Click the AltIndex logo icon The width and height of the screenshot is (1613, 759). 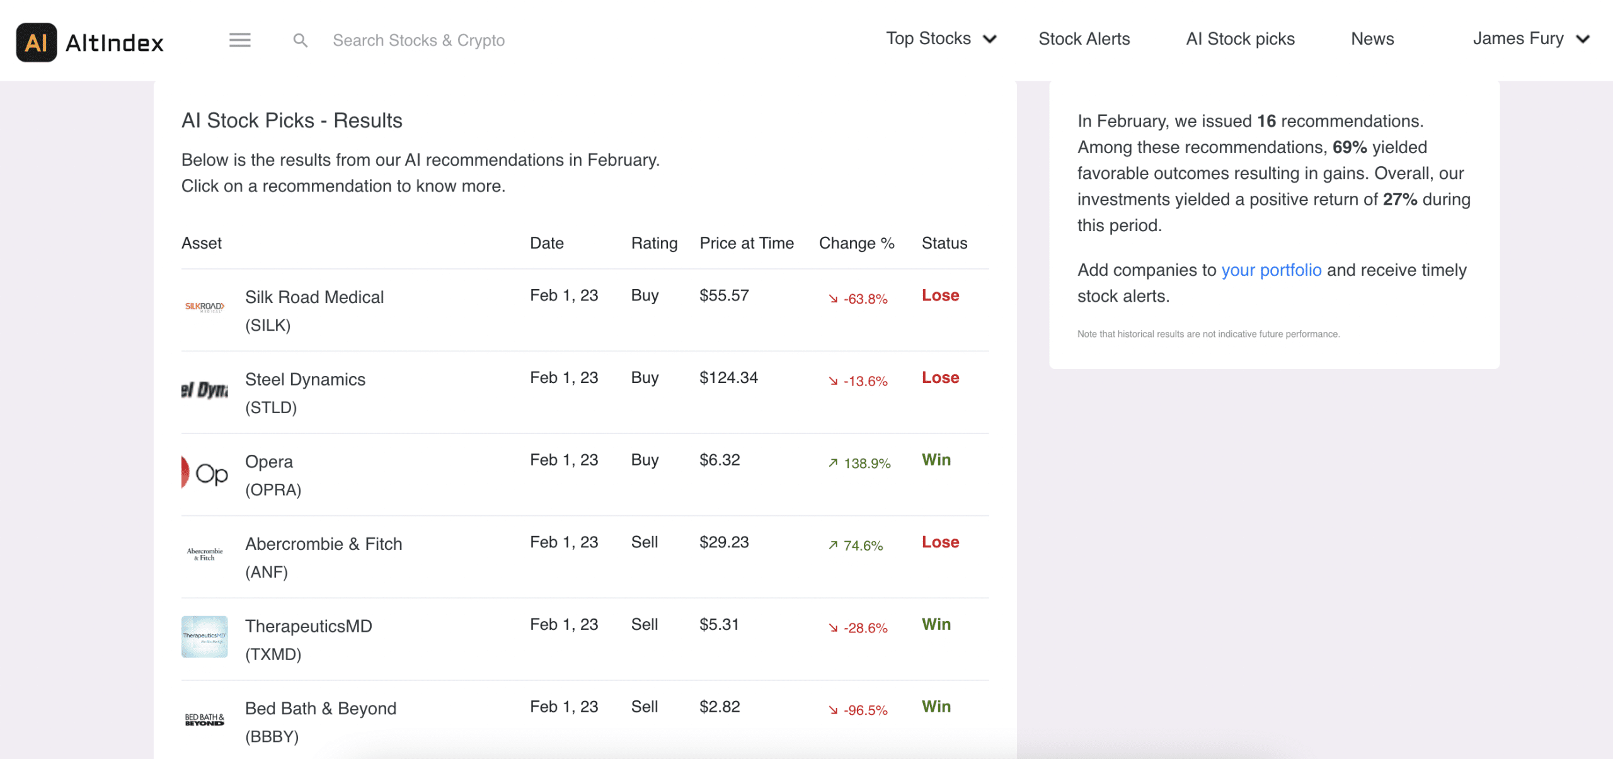coord(37,42)
